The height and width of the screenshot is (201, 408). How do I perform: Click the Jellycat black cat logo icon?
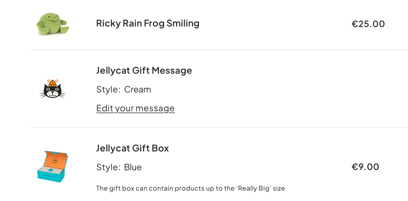click(x=53, y=89)
